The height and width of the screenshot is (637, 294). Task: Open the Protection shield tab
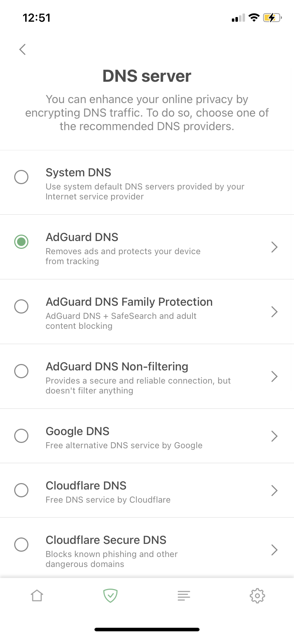pyautogui.click(x=110, y=595)
